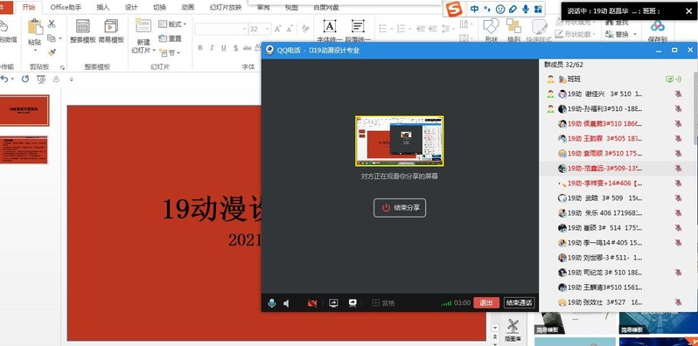The width and height of the screenshot is (698, 346).
Task: Switch to the 开始 ribbon tab
Action: 28,7
